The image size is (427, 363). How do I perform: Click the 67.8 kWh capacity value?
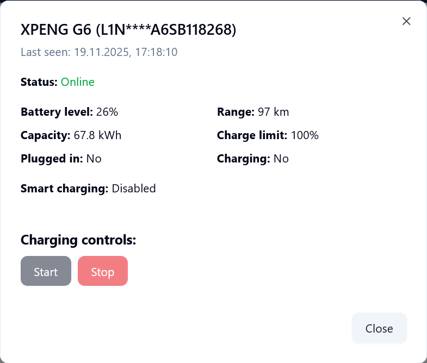click(x=97, y=135)
